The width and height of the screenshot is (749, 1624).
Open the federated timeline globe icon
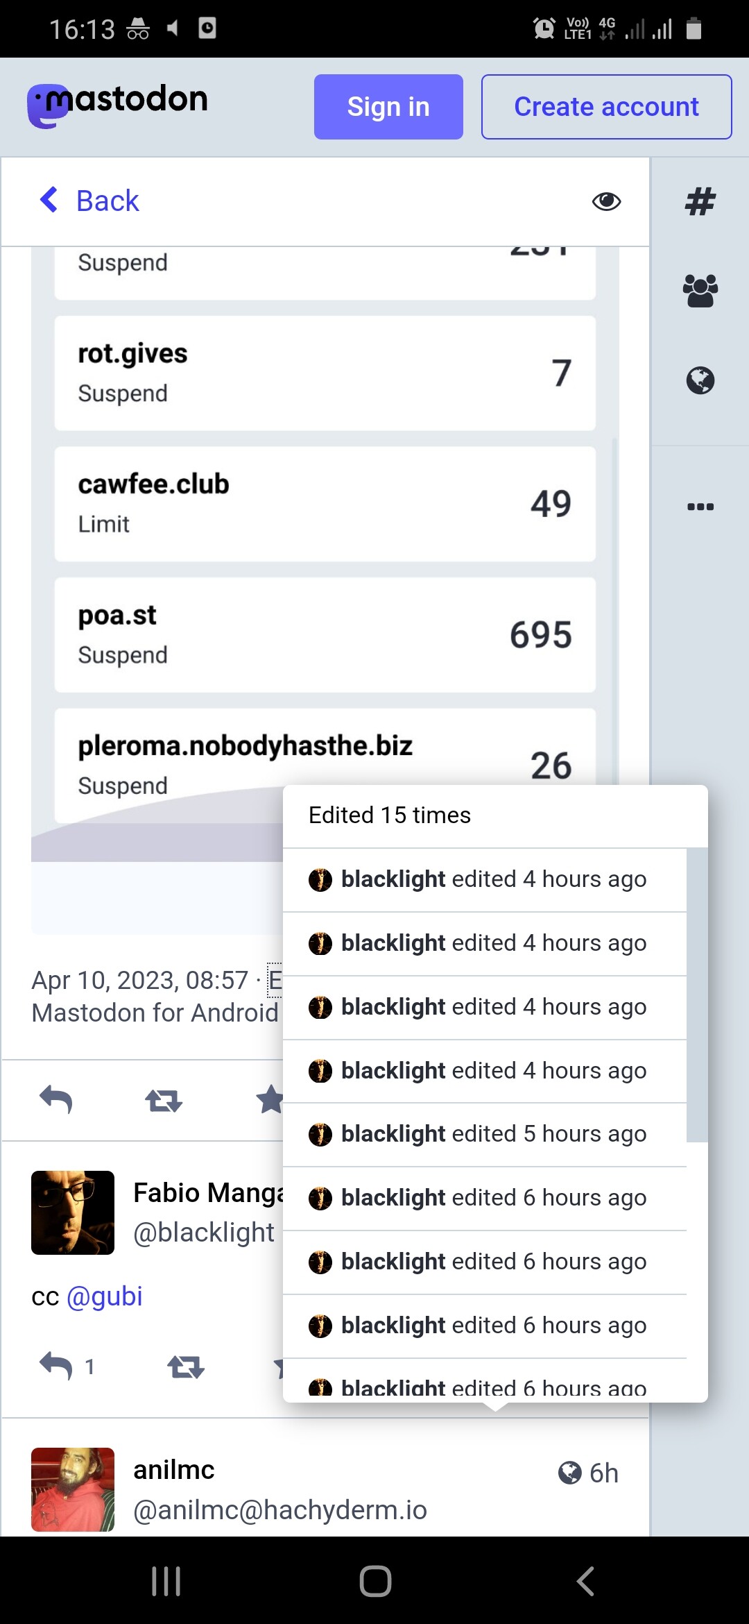click(x=700, y=380)
